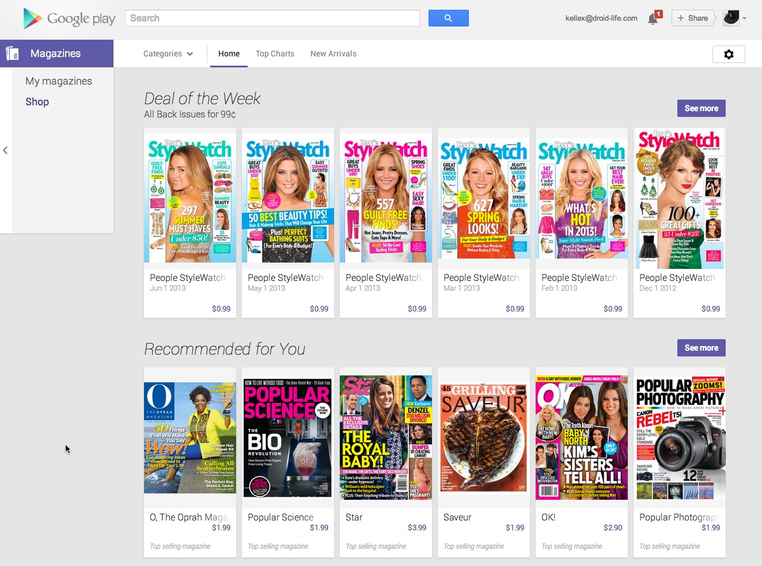Click the $3.99 price for Star
This screenshot has width=762, height=566.
(417, 527)
